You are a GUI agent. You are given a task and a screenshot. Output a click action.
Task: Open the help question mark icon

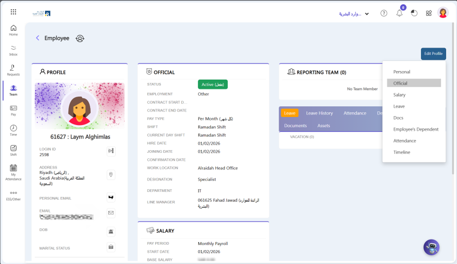tap(384, 13)
